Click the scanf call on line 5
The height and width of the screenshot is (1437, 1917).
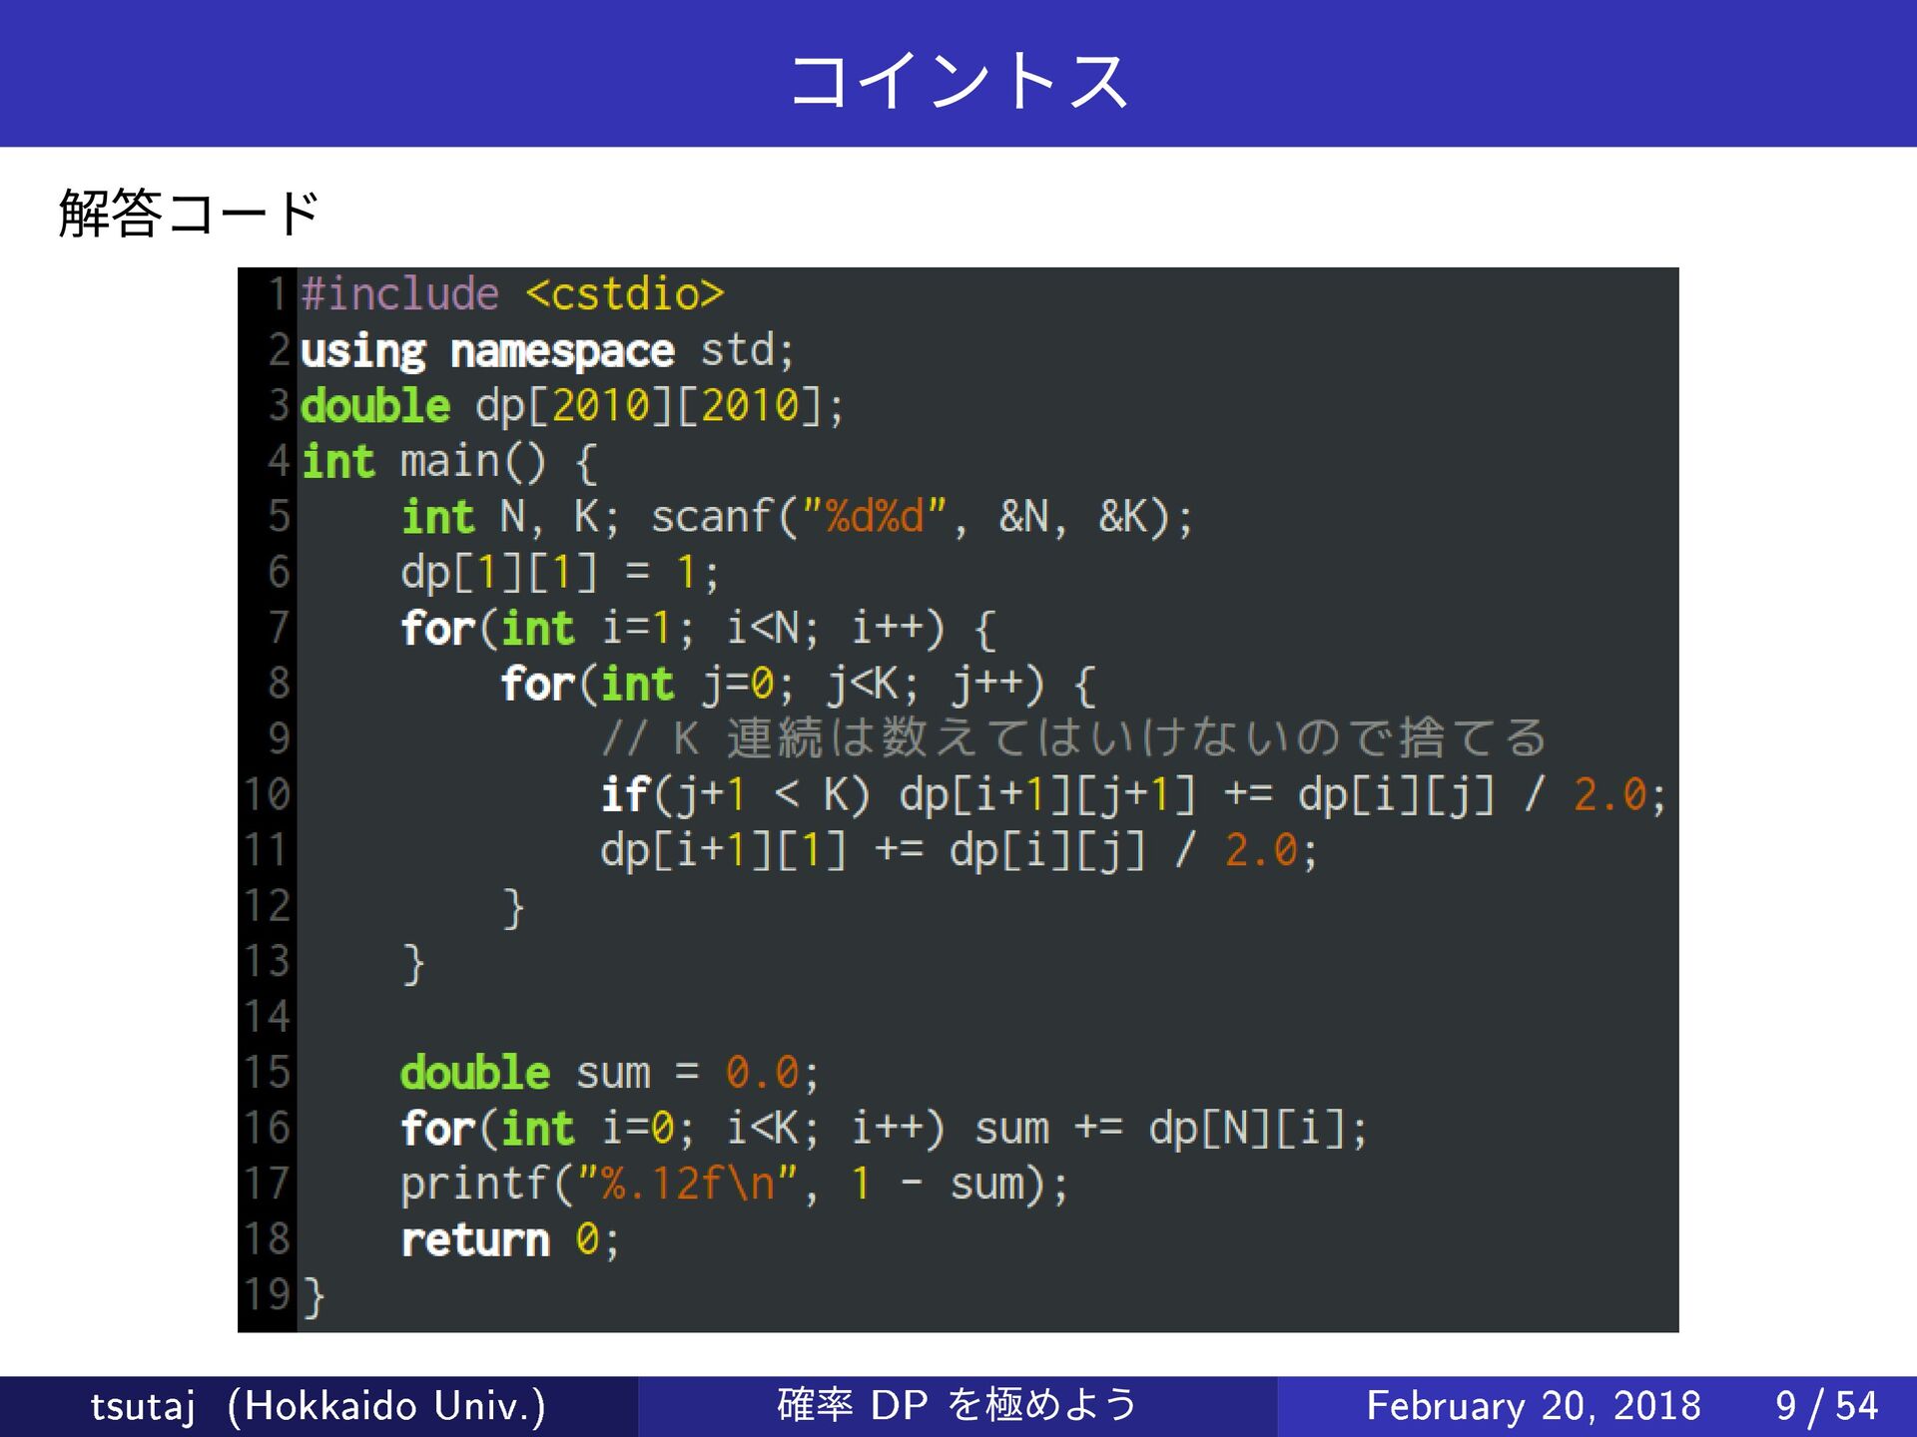coord(921,517)
